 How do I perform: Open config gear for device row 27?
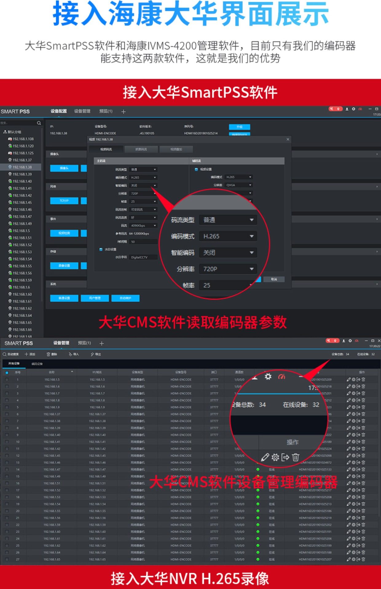coord(354,560)
